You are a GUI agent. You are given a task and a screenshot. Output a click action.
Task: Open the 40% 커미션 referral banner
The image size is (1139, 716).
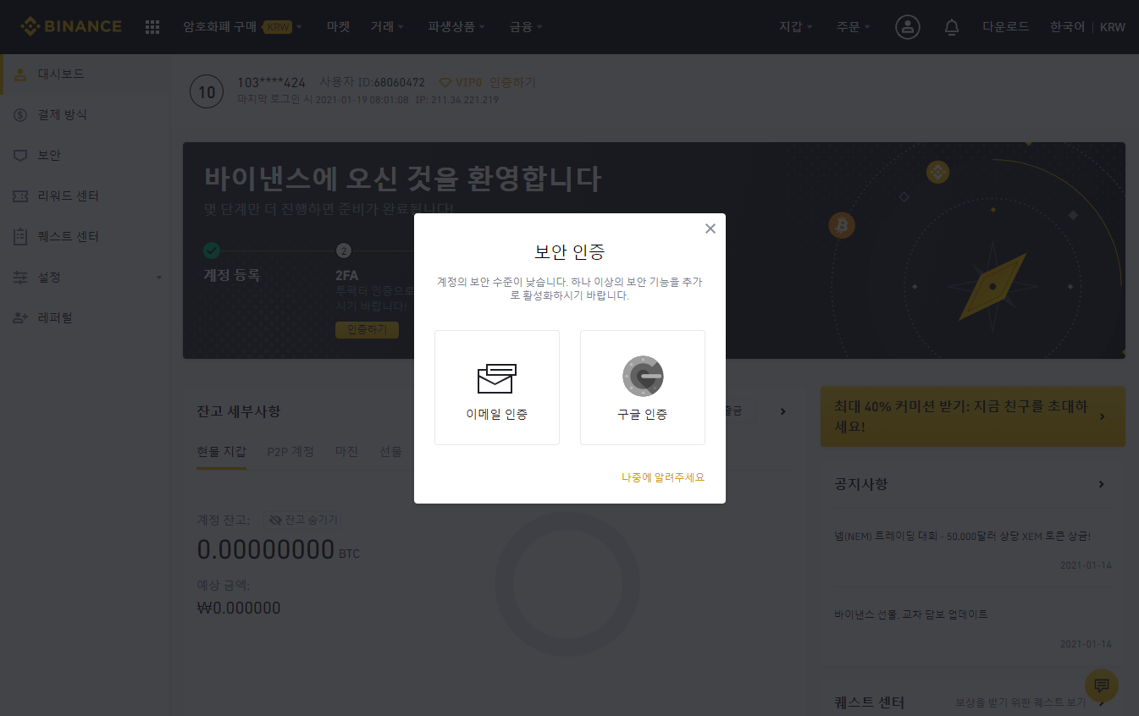coord(973,416)
